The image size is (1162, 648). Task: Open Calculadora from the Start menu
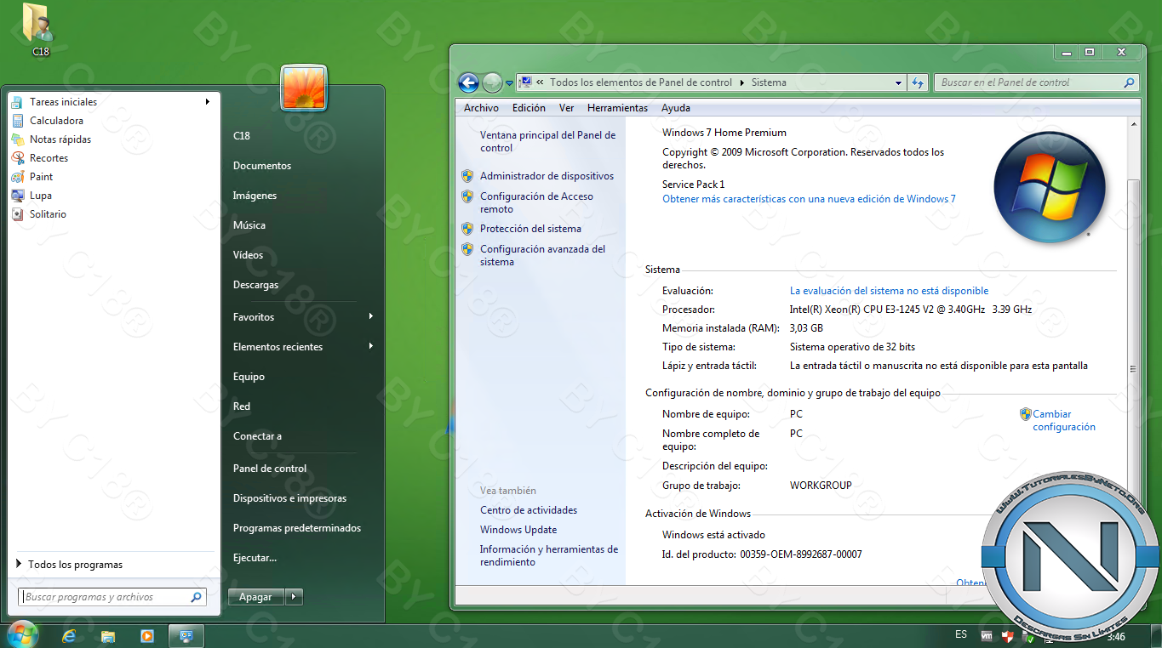[56, 121]
